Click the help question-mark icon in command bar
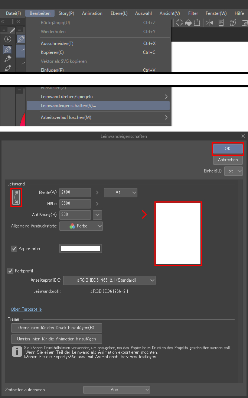This screenshot has width=248, height=398. (x=233, y=23)
